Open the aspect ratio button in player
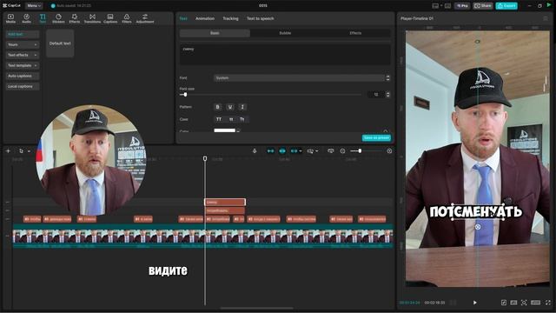This screenshot has height=313, width=556. tap(536, 303)
